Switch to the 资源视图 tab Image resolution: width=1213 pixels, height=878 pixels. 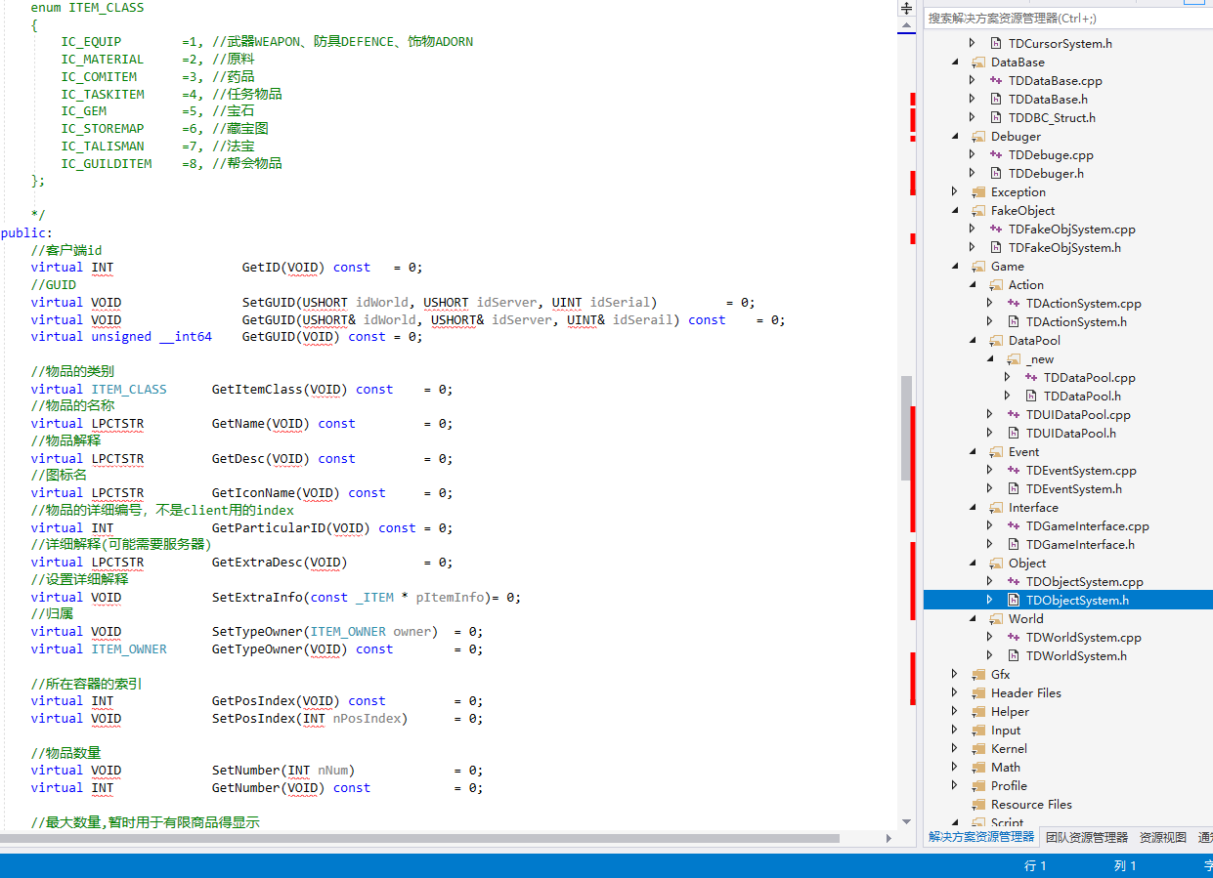(1162, 837)
